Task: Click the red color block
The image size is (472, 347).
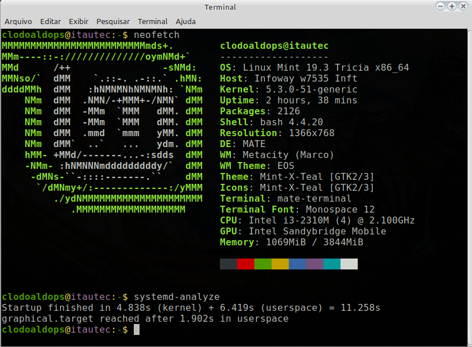Action: [246, 264]
